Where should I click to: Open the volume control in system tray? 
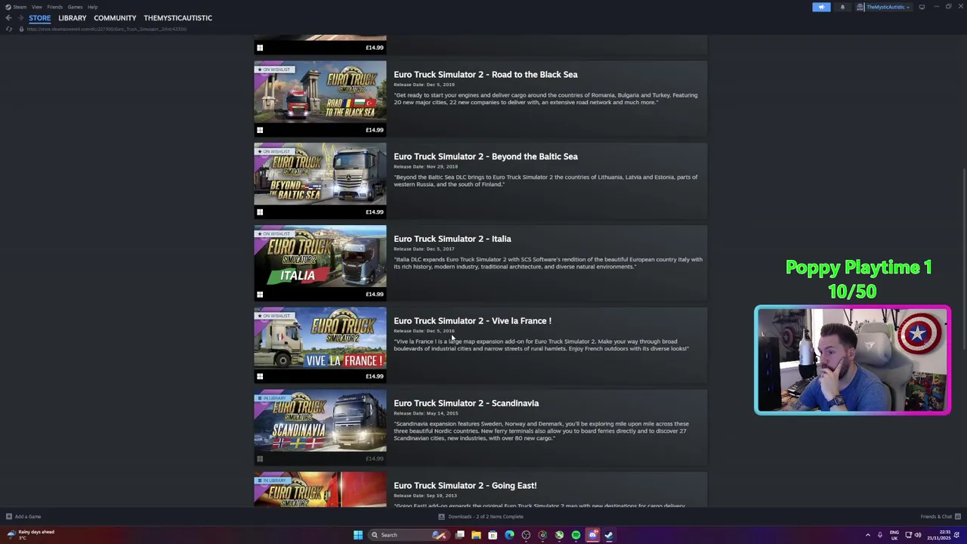click(918, 535)
